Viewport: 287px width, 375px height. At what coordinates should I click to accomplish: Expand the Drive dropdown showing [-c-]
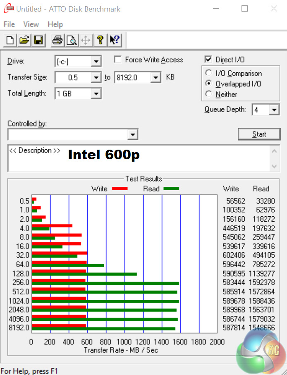(x=96, y=62)
